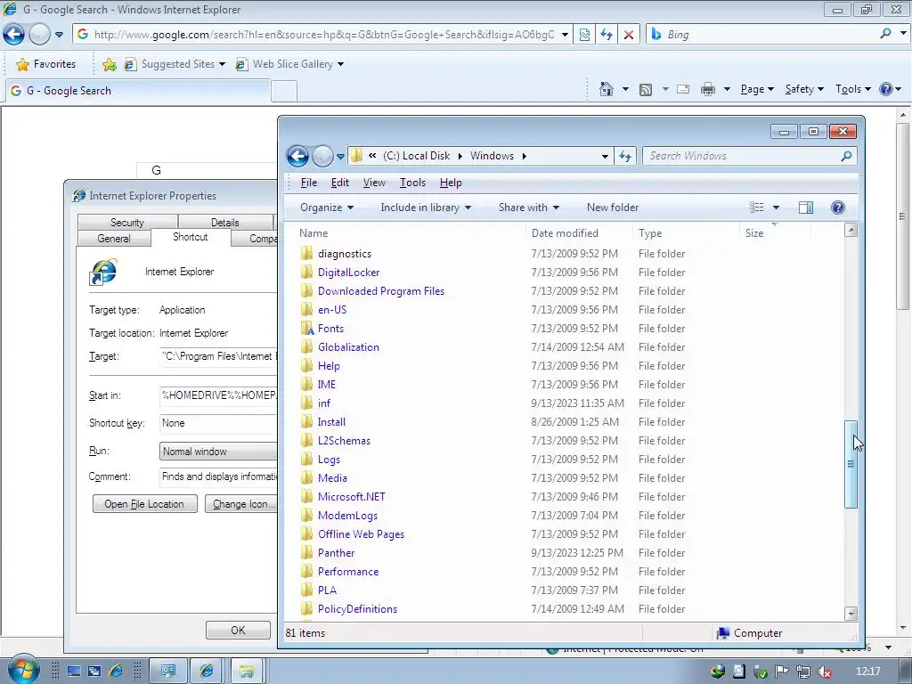Image resolution: width=912 pixels, height=684 pixels.
Task: Switch to General tab in Properties
Action: click(x=114, y=239)
